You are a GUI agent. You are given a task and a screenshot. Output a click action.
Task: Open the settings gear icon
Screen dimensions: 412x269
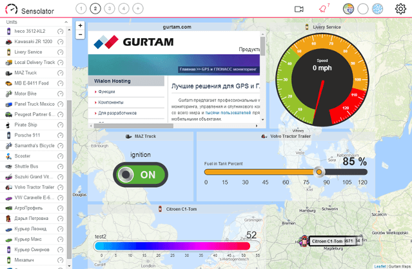[x=400, y=9]
